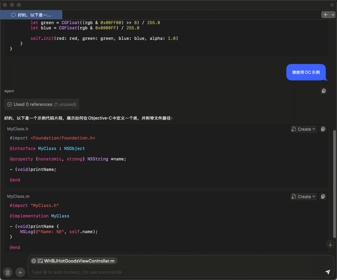Click the #import <Foundation/Foundation.h> line

pos(52,138)
